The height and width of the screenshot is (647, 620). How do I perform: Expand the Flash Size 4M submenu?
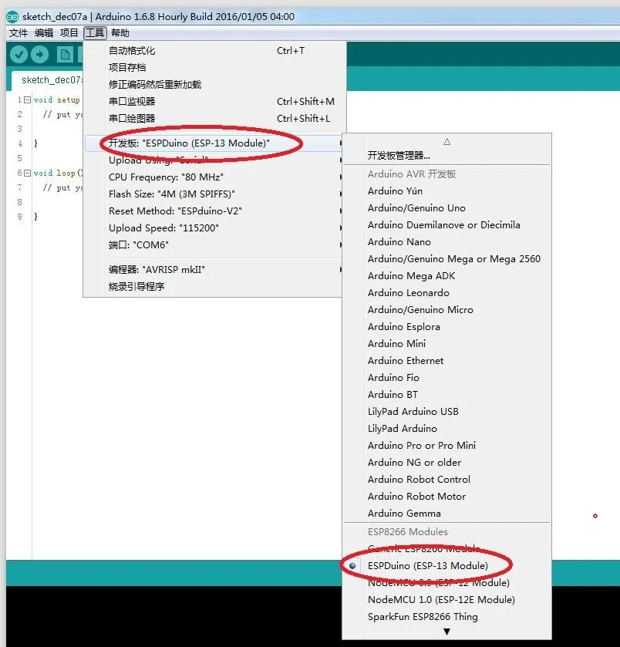[214, 194]
